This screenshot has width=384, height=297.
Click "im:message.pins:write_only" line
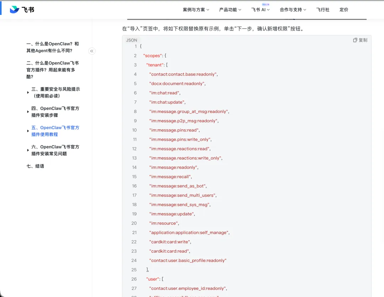180,139
